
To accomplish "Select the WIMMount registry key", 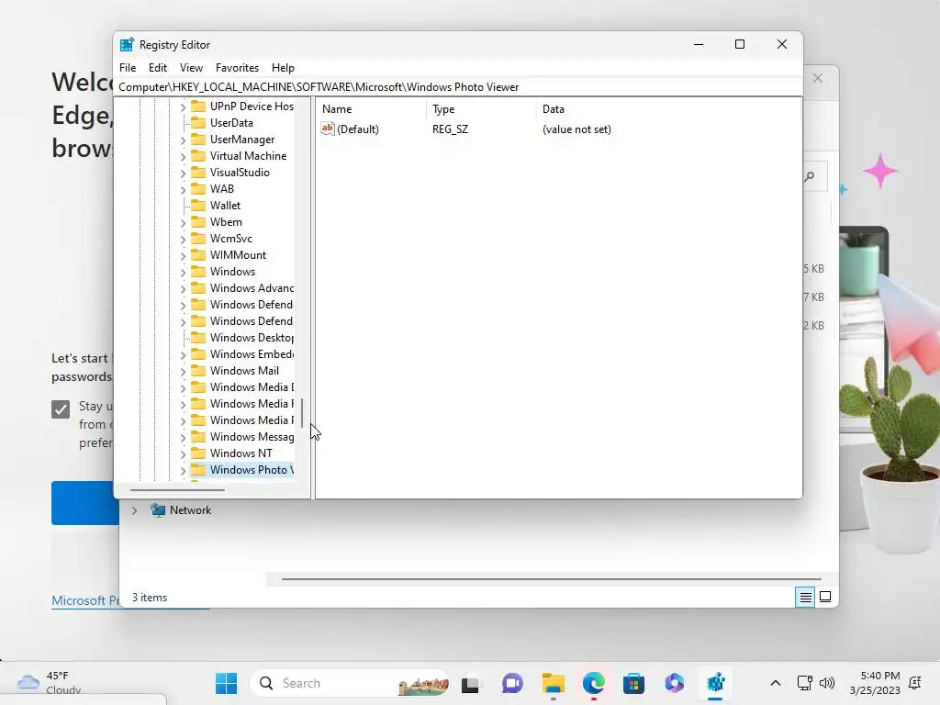I will point(238,255).
